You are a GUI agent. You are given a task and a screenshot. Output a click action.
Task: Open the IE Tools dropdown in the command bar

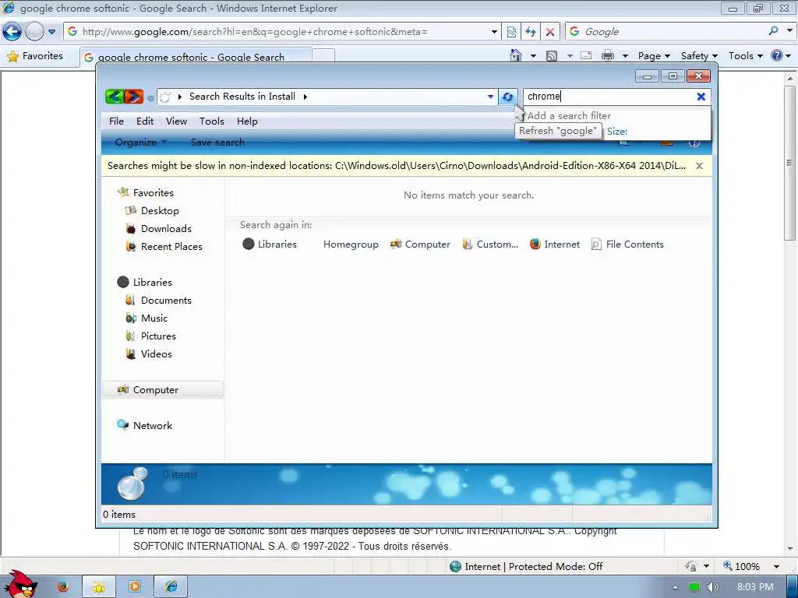pyautogui.click(x=746, y=56)
